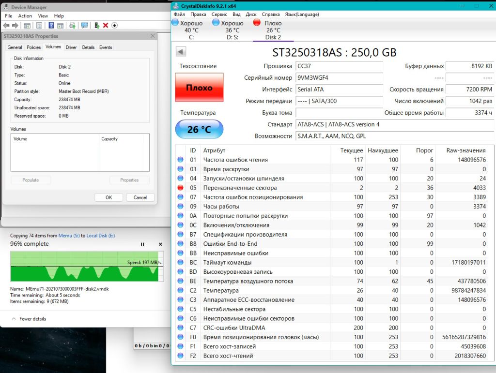
Task: Uninstall device with red X icon
Action: click(106, 26)
